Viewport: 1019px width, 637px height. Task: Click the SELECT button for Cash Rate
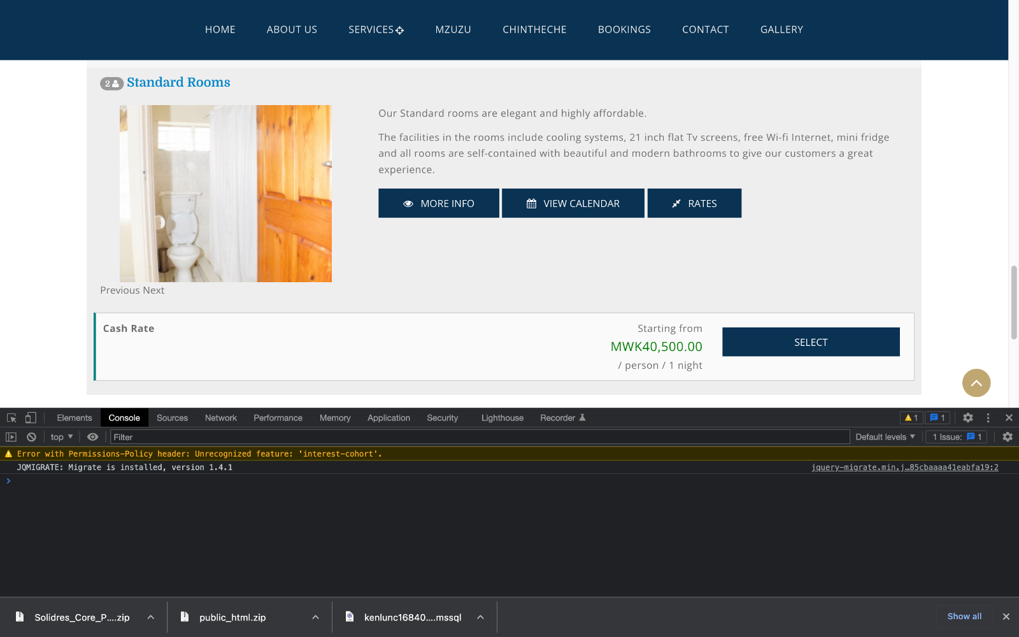point(811,342)
